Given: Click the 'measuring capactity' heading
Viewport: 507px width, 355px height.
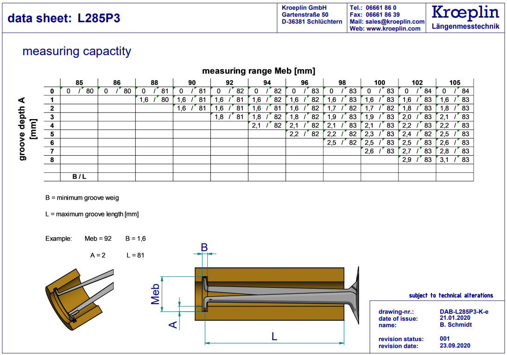Looking at the screenshot, I should [x=77, y=51].
